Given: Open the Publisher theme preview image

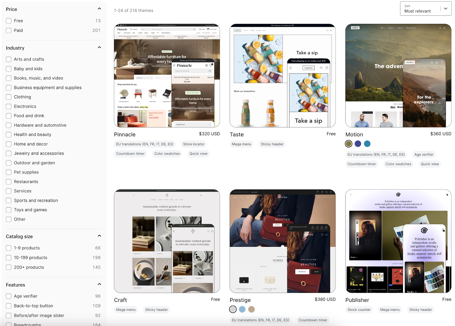Looking at the screenshot, I should coord(398,241).
